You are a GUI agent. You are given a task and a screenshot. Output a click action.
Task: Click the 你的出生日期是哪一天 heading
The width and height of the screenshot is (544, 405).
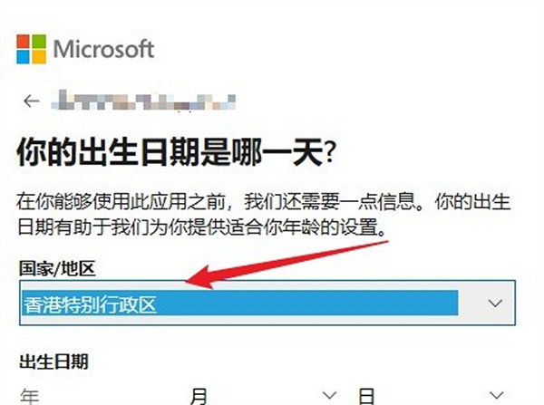point(176,152)
